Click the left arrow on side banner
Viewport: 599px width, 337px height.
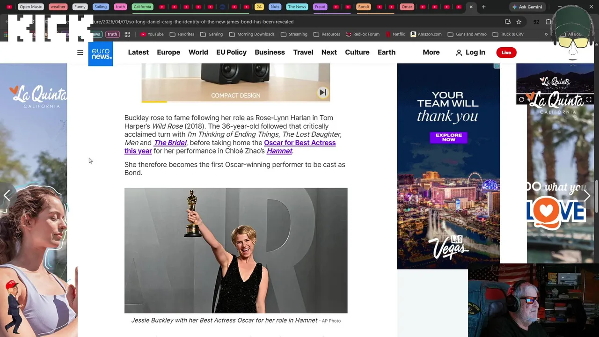click(x=7, y=196)
